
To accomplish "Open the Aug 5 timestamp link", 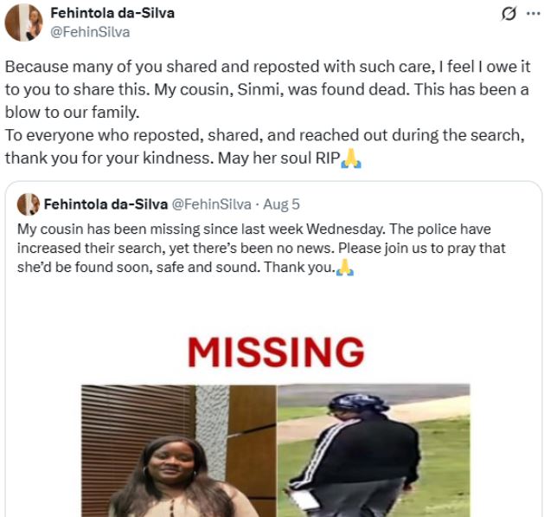I will (281, 204).
